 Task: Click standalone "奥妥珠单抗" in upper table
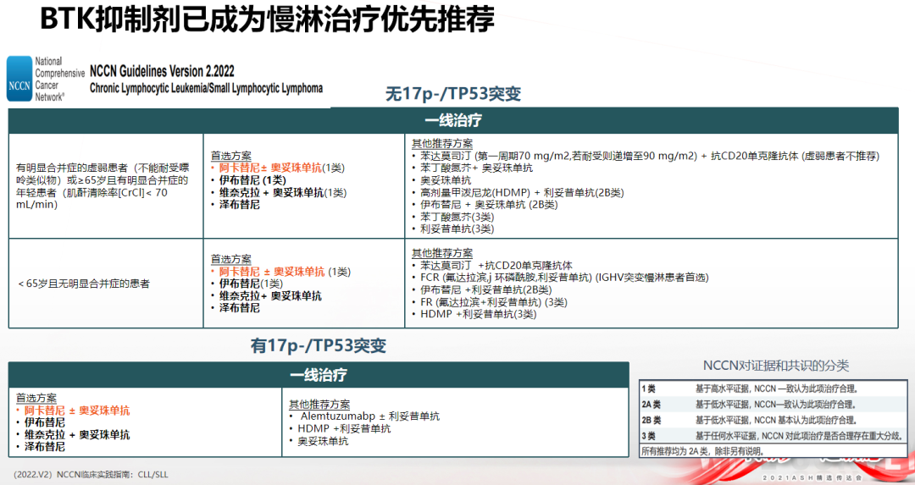446,180
